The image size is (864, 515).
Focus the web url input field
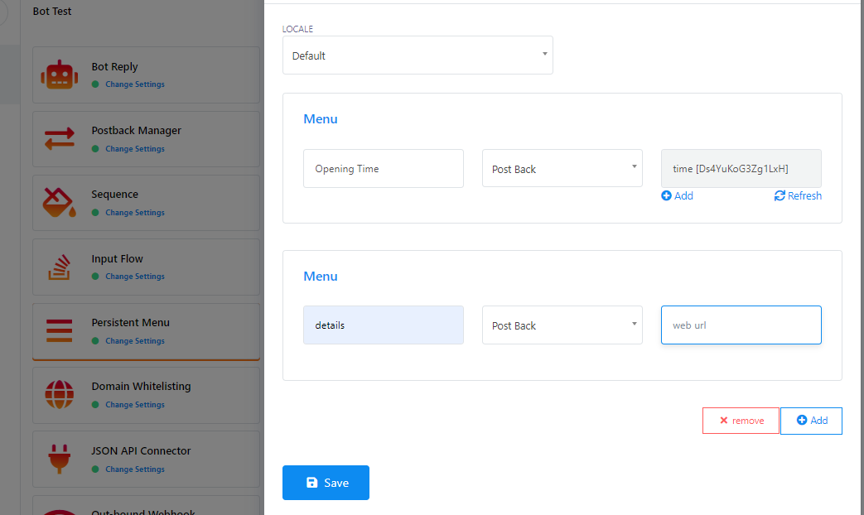click(x=741, y=325)
